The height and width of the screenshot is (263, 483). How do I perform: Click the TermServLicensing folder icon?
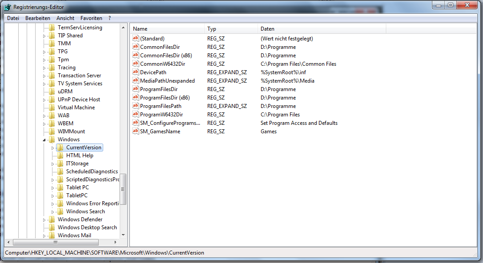click(x=52, y=28)
